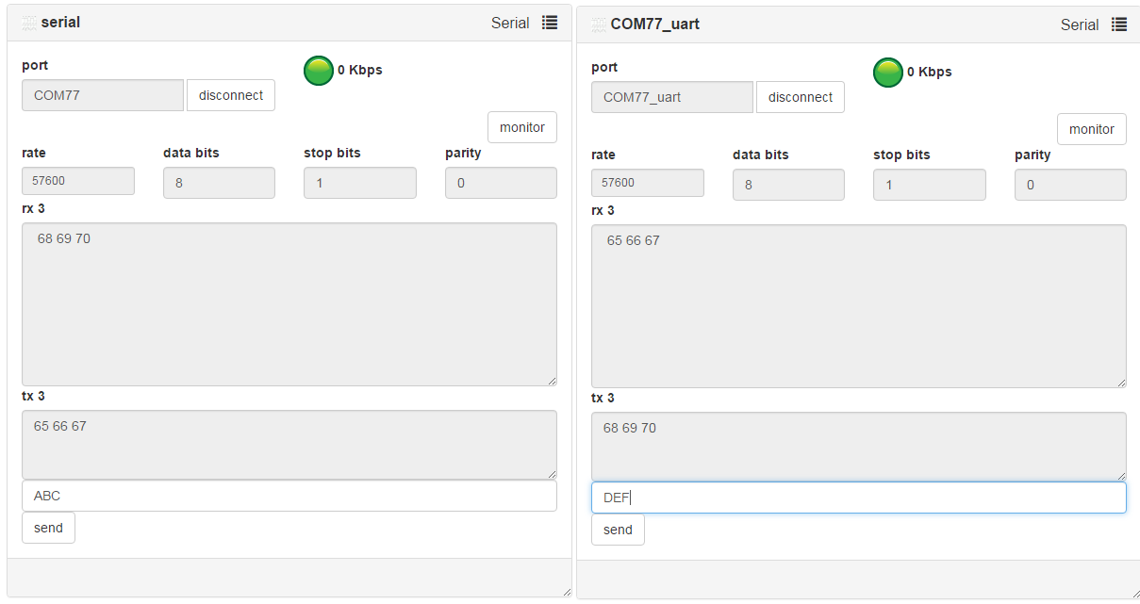Open list menu icon in serial panel header
Viewport: 1140px width, 604px height.
click(x=550, y=23)
